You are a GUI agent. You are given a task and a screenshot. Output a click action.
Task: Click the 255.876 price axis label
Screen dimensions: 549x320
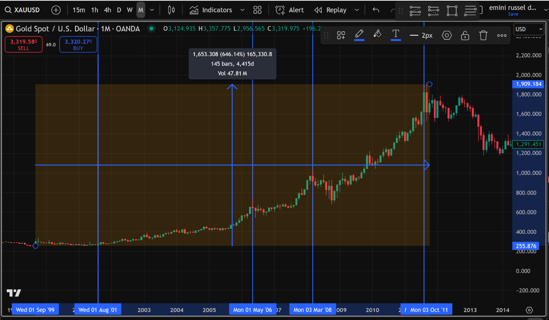(x=526, y=246)
